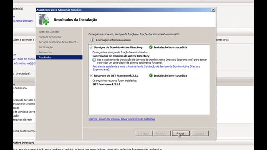Click 'do Windows Serve' entry in background window

pyautogui.click(x=25, y=112)
